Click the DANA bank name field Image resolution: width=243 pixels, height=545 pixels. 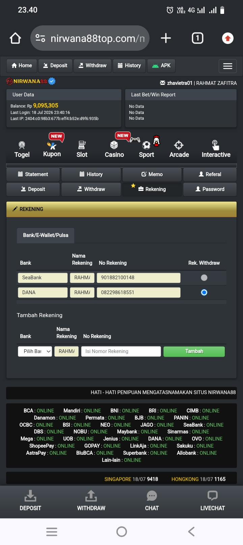43,293
